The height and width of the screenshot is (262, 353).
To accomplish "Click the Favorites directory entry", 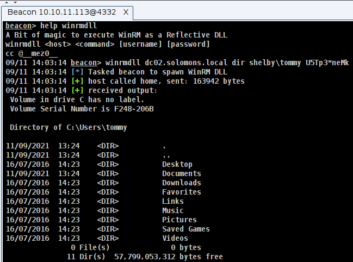I will 182,192.
